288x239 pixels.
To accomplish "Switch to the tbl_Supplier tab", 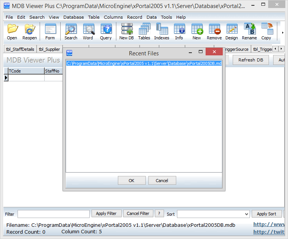I will pyautogui.click(x=49, y=49).
